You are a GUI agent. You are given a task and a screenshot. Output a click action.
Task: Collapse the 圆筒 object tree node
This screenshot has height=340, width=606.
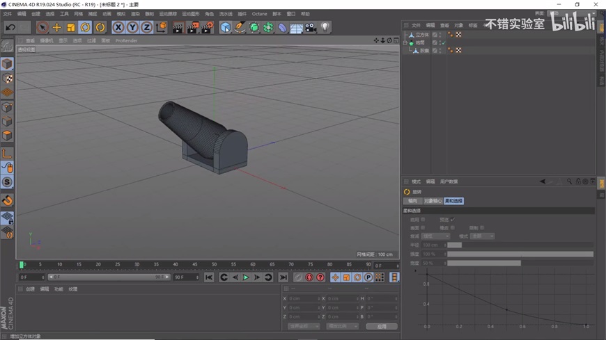point(405,42)
